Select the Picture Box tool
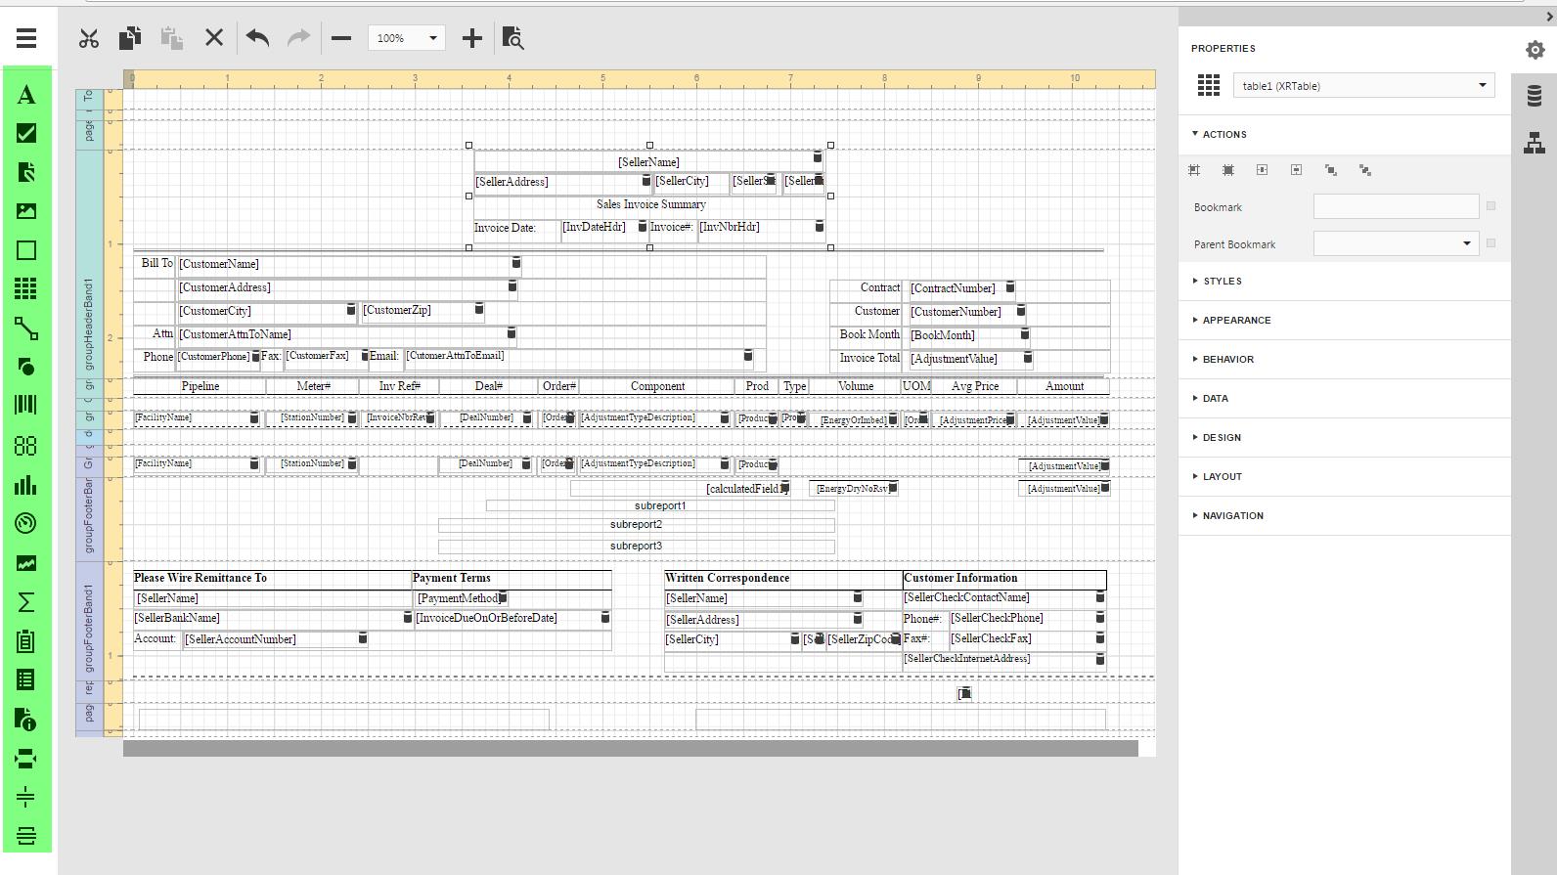 [26, 211]
